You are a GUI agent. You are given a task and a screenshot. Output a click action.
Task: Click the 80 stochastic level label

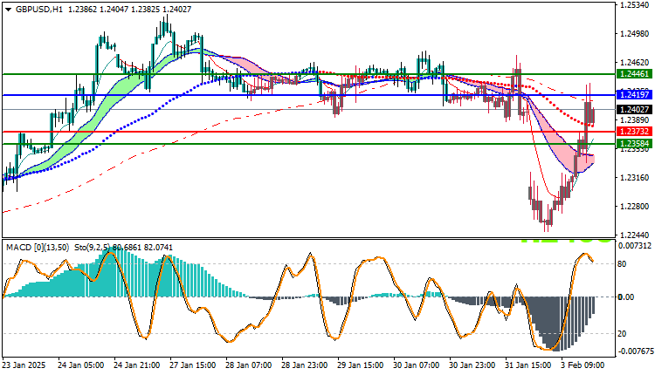tap(622, 264)
